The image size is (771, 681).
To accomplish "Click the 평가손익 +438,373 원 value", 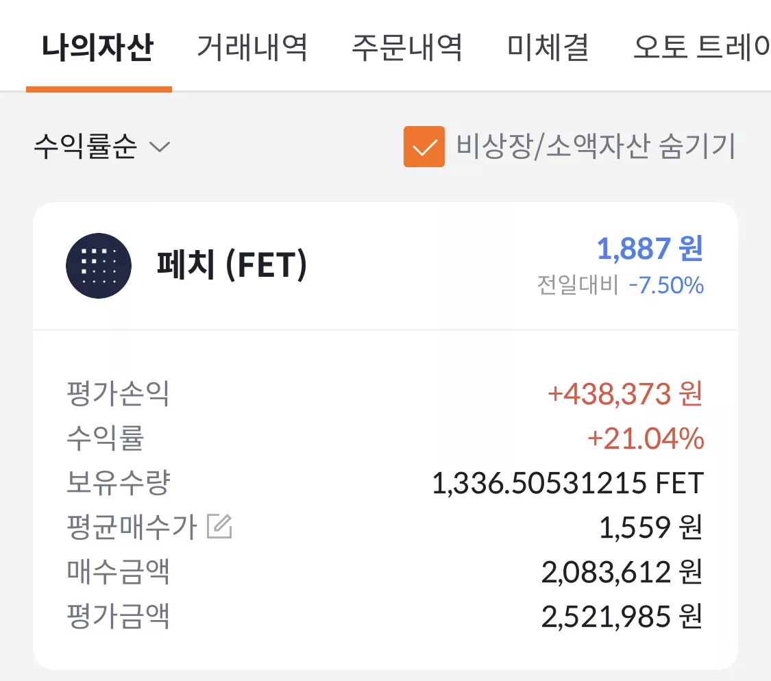I will [625, 394].
